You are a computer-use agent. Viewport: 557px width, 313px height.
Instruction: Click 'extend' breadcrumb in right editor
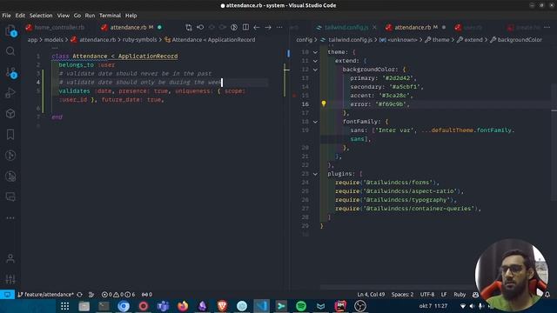(x=473, y=40)
